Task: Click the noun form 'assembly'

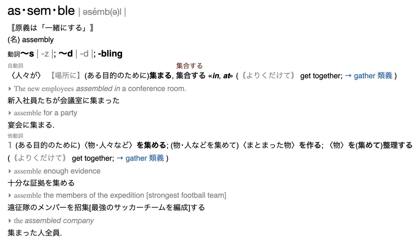Action: [38, 40]
